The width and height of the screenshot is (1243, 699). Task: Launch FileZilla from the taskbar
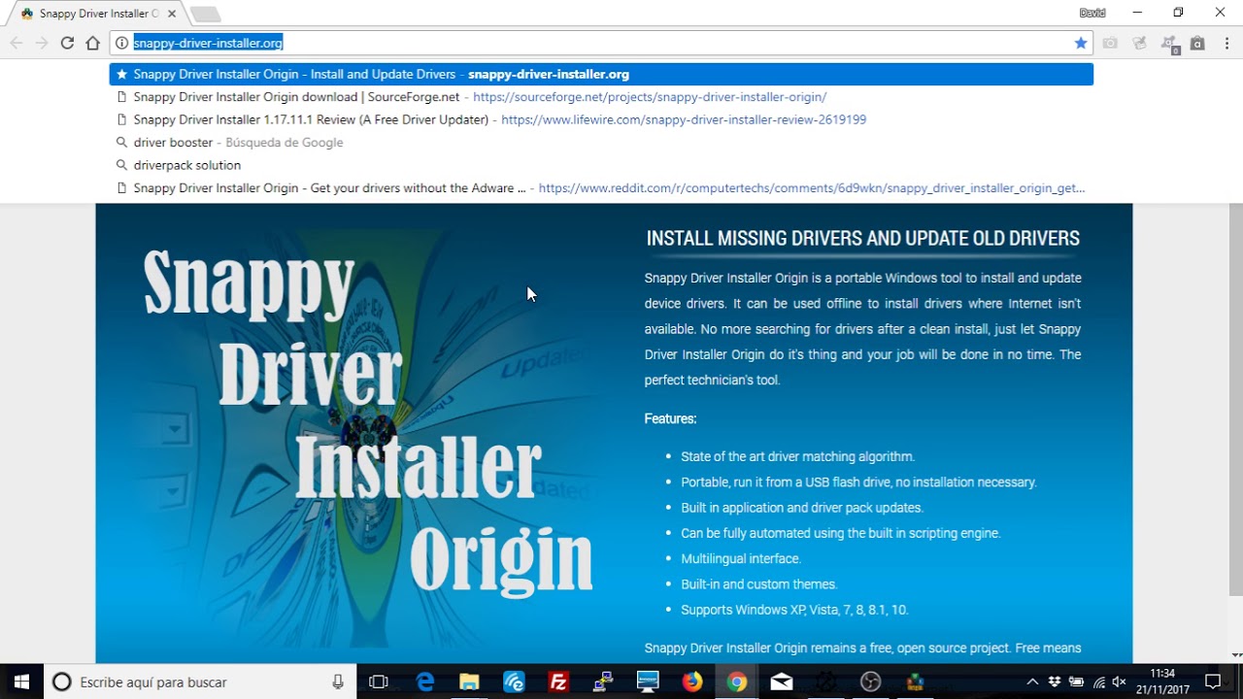tap(558, 682)
